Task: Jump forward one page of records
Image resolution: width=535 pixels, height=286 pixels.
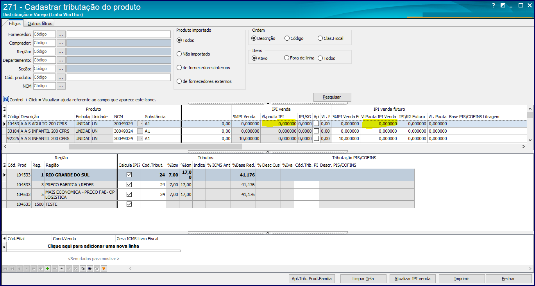Action: (x=34, y=269)
